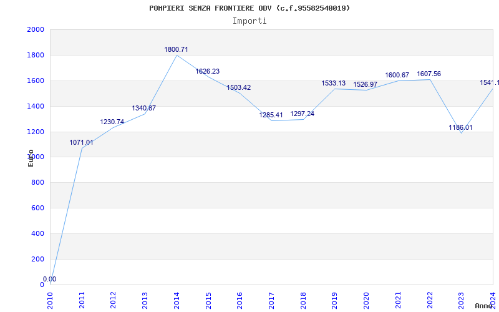
Task: Click the 1600 y-axis label
Action: pos(36,80)
